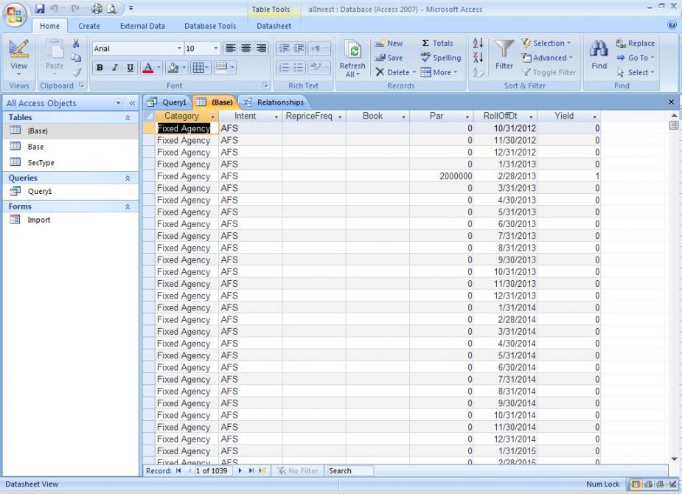Click the Office button orb
Viewport: 682px width, 494px height.
coord(14,15)
